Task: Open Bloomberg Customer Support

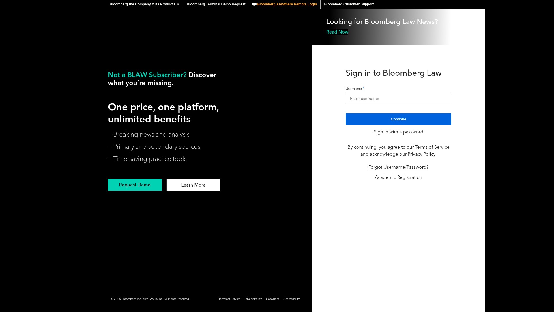Action: (x=349, y=4)
